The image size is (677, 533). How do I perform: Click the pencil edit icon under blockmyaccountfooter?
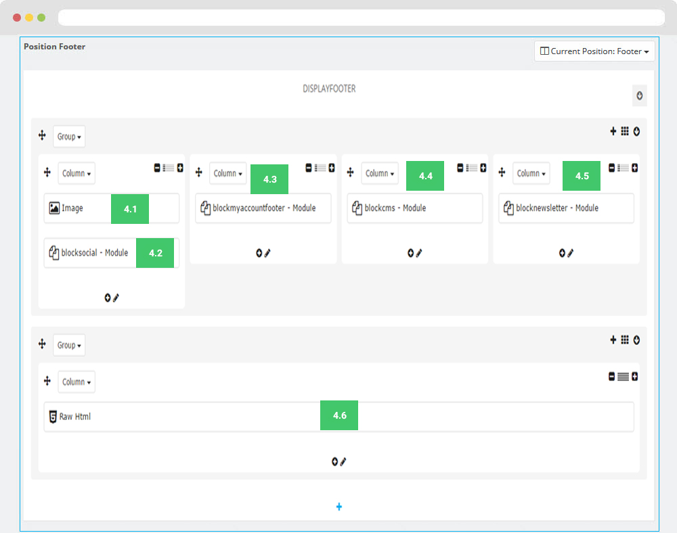coord(267,253)
